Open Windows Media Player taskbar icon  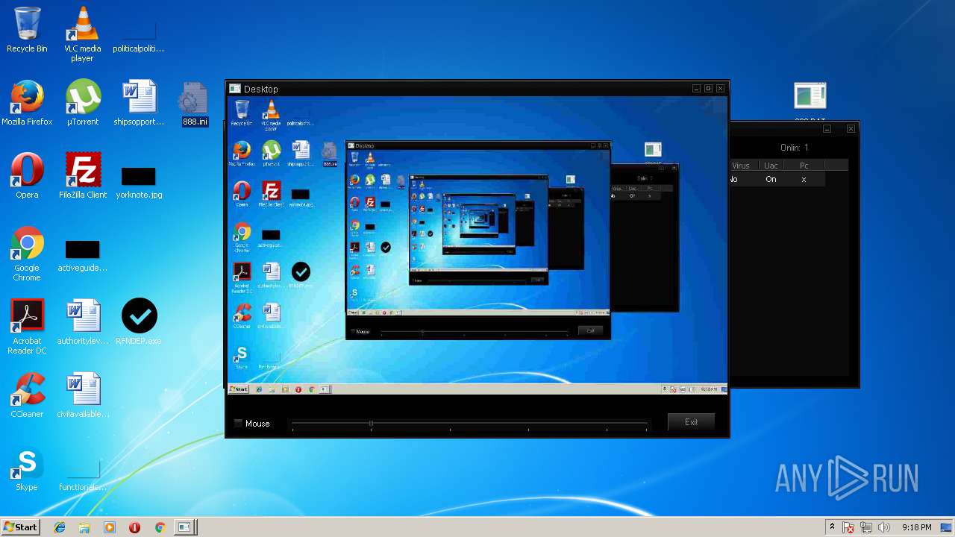pos(110,527)
